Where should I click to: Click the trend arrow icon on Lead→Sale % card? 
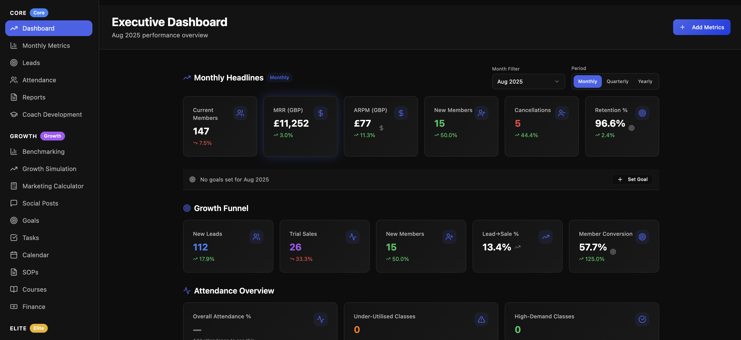(x=545, y=237)
